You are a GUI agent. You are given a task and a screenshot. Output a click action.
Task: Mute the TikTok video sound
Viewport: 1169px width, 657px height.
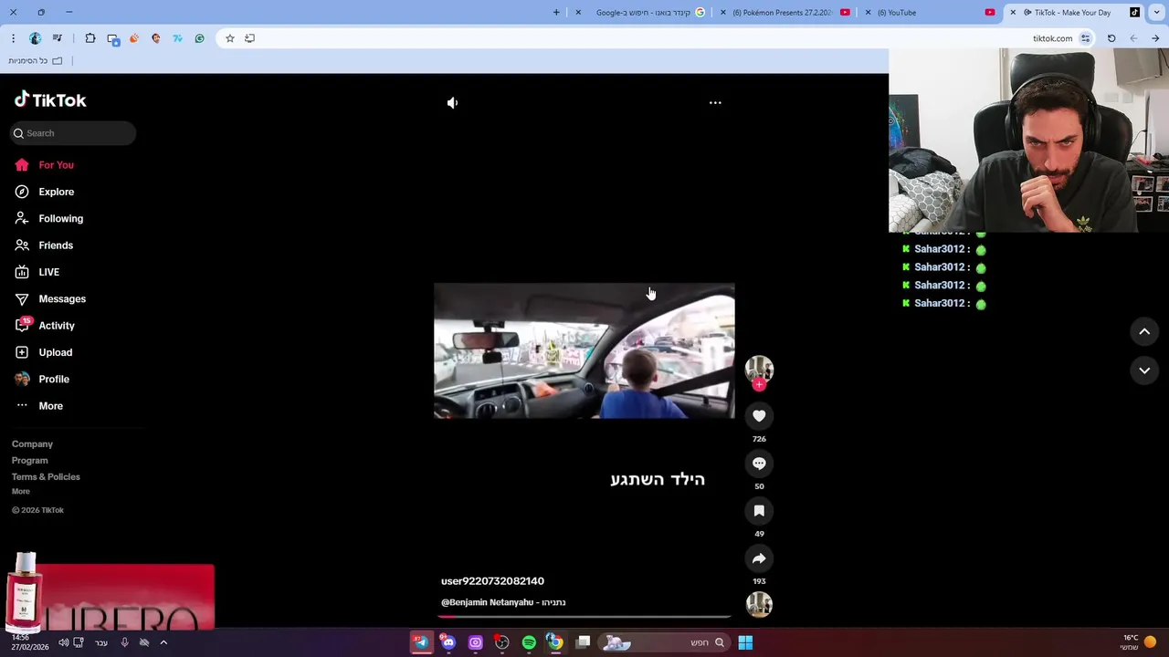tap(452, 103)
